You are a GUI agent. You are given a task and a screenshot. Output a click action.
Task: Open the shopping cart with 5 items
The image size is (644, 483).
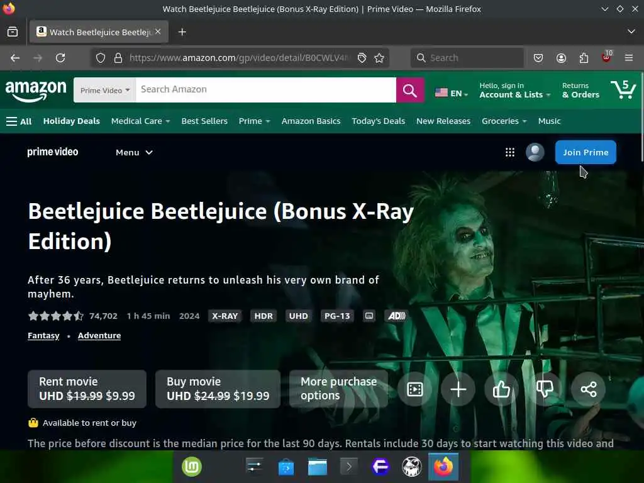click(x=623, y=89)
